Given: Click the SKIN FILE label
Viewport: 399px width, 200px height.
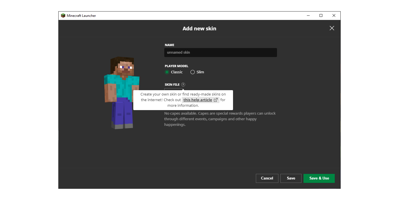Looking at the screenshot, I should click(172, 85).
